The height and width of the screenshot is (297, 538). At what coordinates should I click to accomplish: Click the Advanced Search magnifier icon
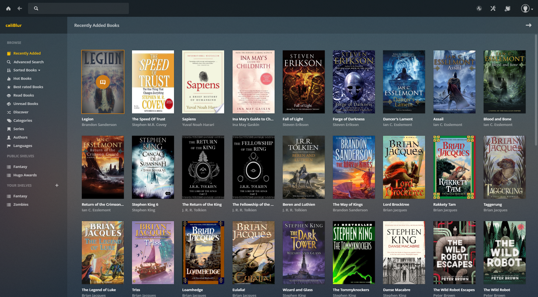(9, 62)
